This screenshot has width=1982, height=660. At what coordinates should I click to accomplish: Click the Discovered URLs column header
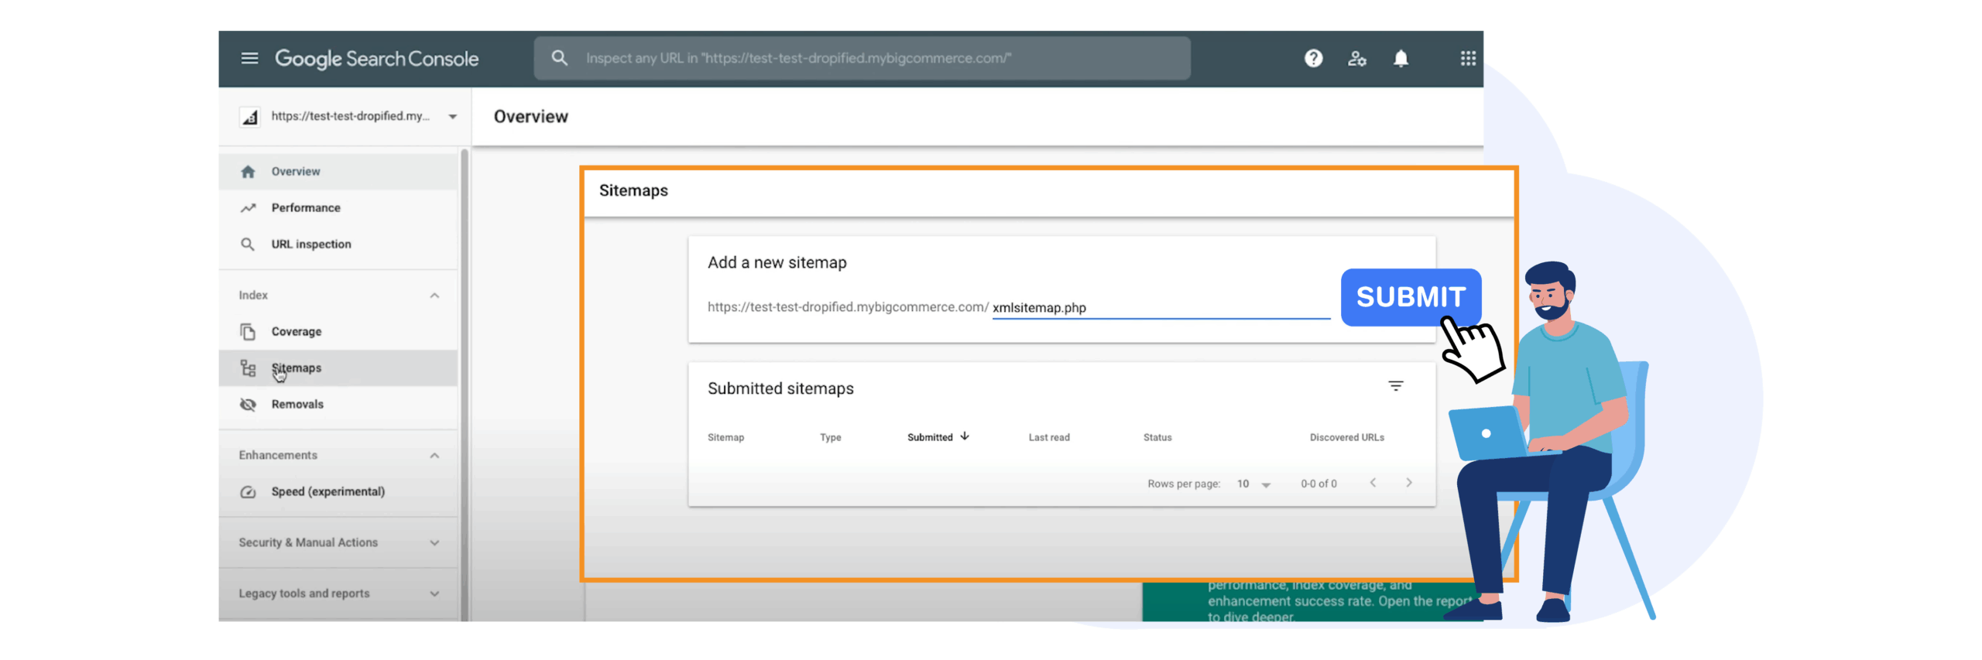[x=1346, y=438]
